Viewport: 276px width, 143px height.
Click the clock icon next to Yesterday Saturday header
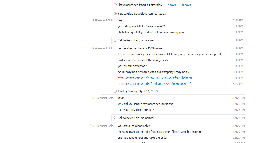[115, 14]
